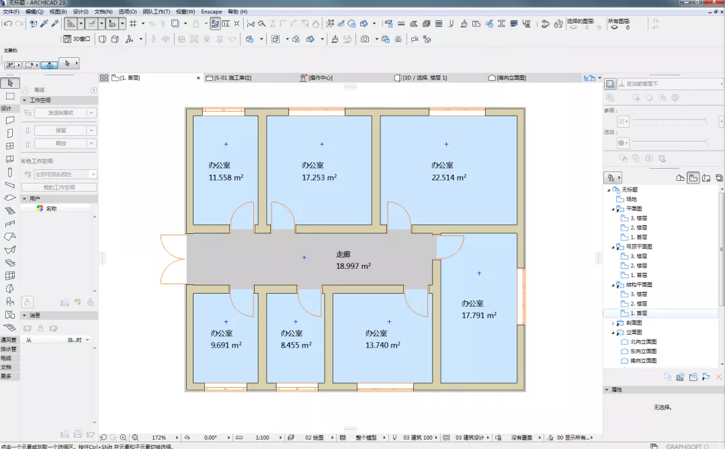
Task: Open the 文件(F) menu
Action: (x=11, y=11)
